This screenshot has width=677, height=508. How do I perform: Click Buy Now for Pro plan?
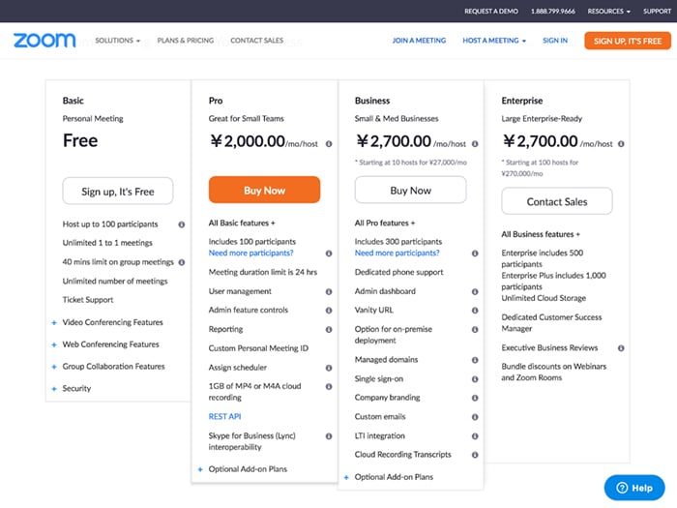[264, 190]
